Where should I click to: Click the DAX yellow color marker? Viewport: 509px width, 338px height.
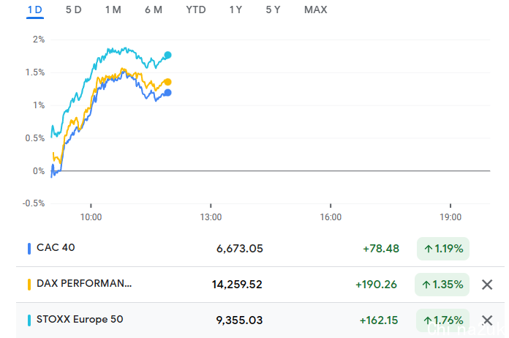coord(29,285)
